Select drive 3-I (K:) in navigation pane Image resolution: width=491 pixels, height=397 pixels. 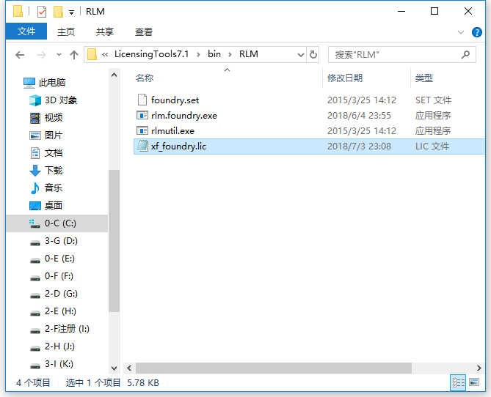coord(59,363)
